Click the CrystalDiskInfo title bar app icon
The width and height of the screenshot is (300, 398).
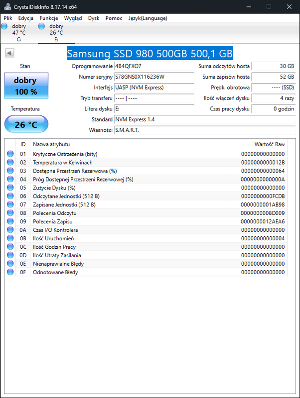[7, 7]
